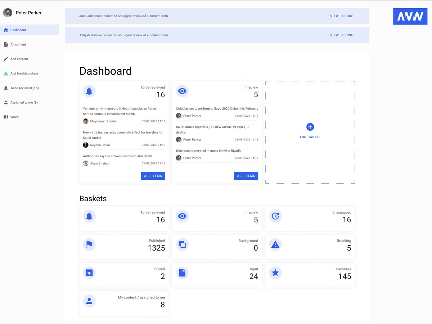This screenshot has height=324, width=432.
Task: Click the Input 24 count
Action: 254,276
